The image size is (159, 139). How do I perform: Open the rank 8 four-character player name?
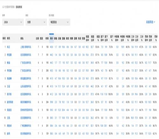[10, 102]
